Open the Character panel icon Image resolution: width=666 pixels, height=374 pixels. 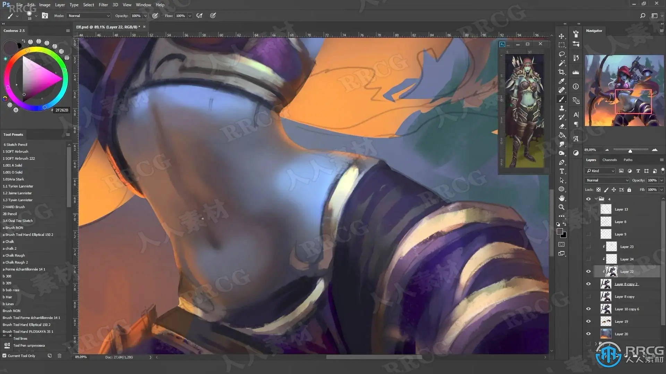[576, 115]
